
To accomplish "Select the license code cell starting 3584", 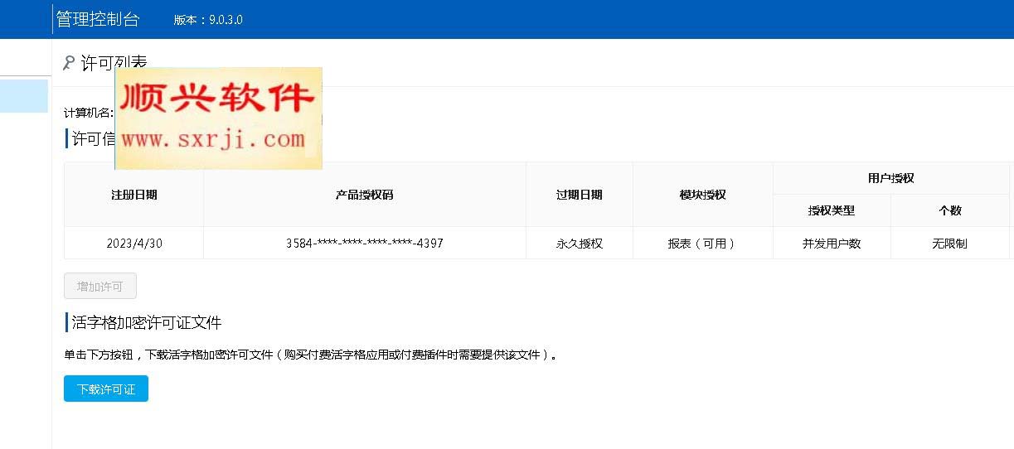I will [x=364, y=244].
